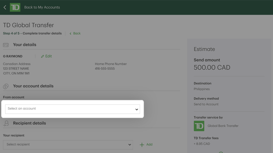Click the pencil icon next to Edit
The image size is (273, 153).
point(42,56)
